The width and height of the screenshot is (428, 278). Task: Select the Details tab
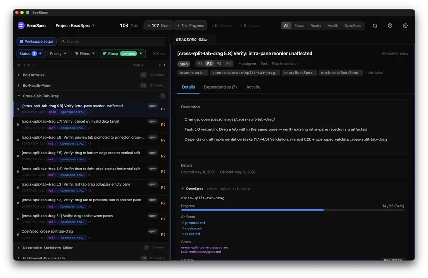[x=188, y=87]
